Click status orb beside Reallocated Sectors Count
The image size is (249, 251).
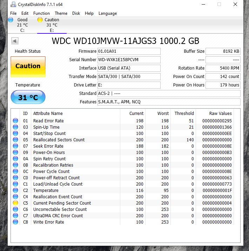point(15,140)
